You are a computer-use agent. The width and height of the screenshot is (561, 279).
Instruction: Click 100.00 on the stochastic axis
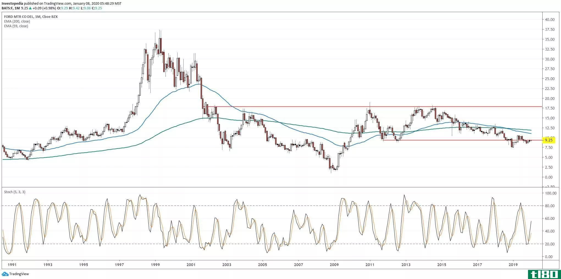551,193
